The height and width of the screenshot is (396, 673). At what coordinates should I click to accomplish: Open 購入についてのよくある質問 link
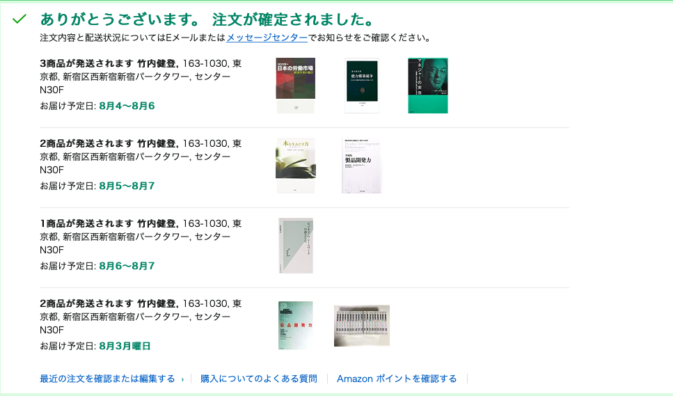[259, 379]
